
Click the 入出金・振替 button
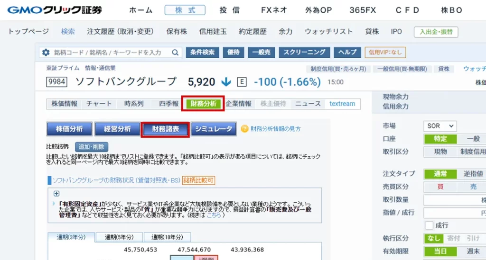(x=436, y=32)
